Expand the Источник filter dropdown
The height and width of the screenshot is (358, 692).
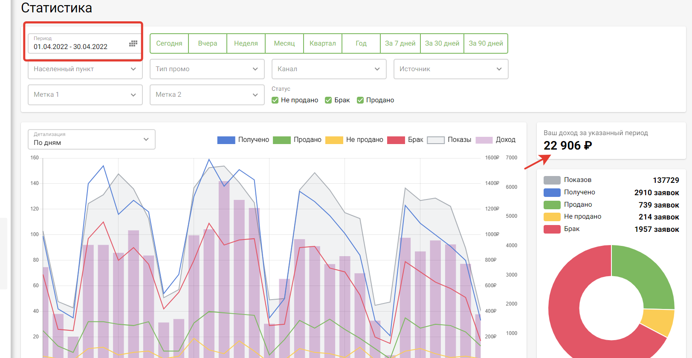pyautogui.click(x=451, y=69)
